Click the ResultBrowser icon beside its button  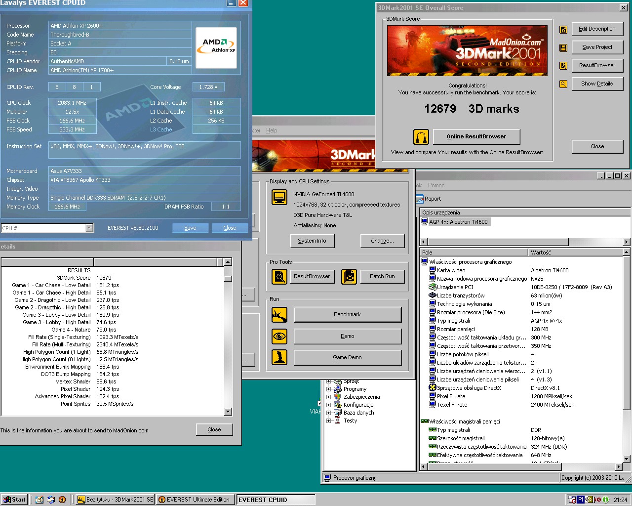563,66
